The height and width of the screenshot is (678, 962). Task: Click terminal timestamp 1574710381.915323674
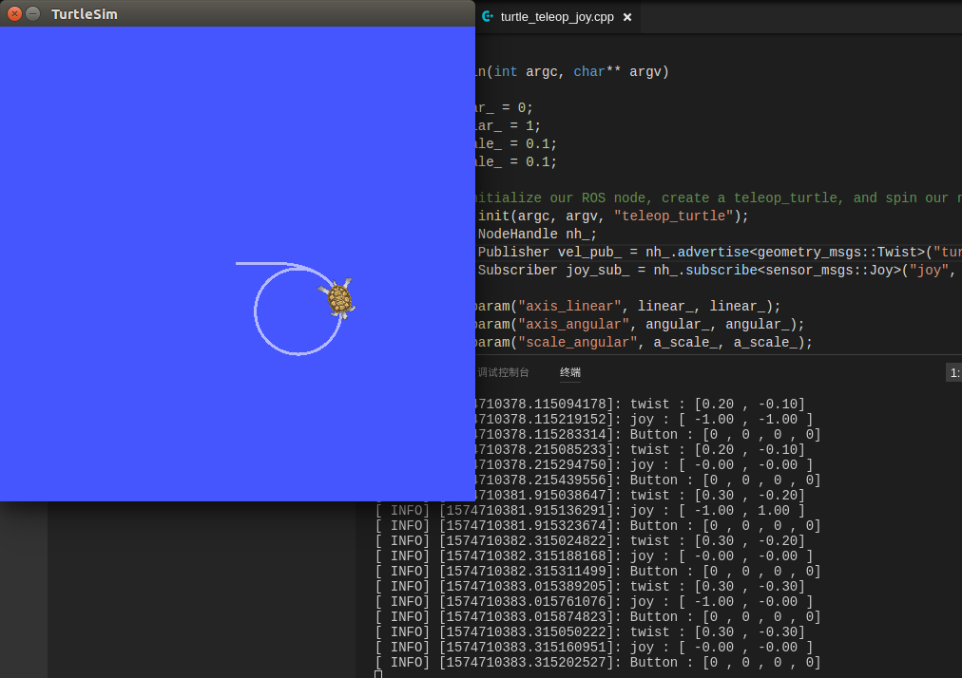coord(527,526)
